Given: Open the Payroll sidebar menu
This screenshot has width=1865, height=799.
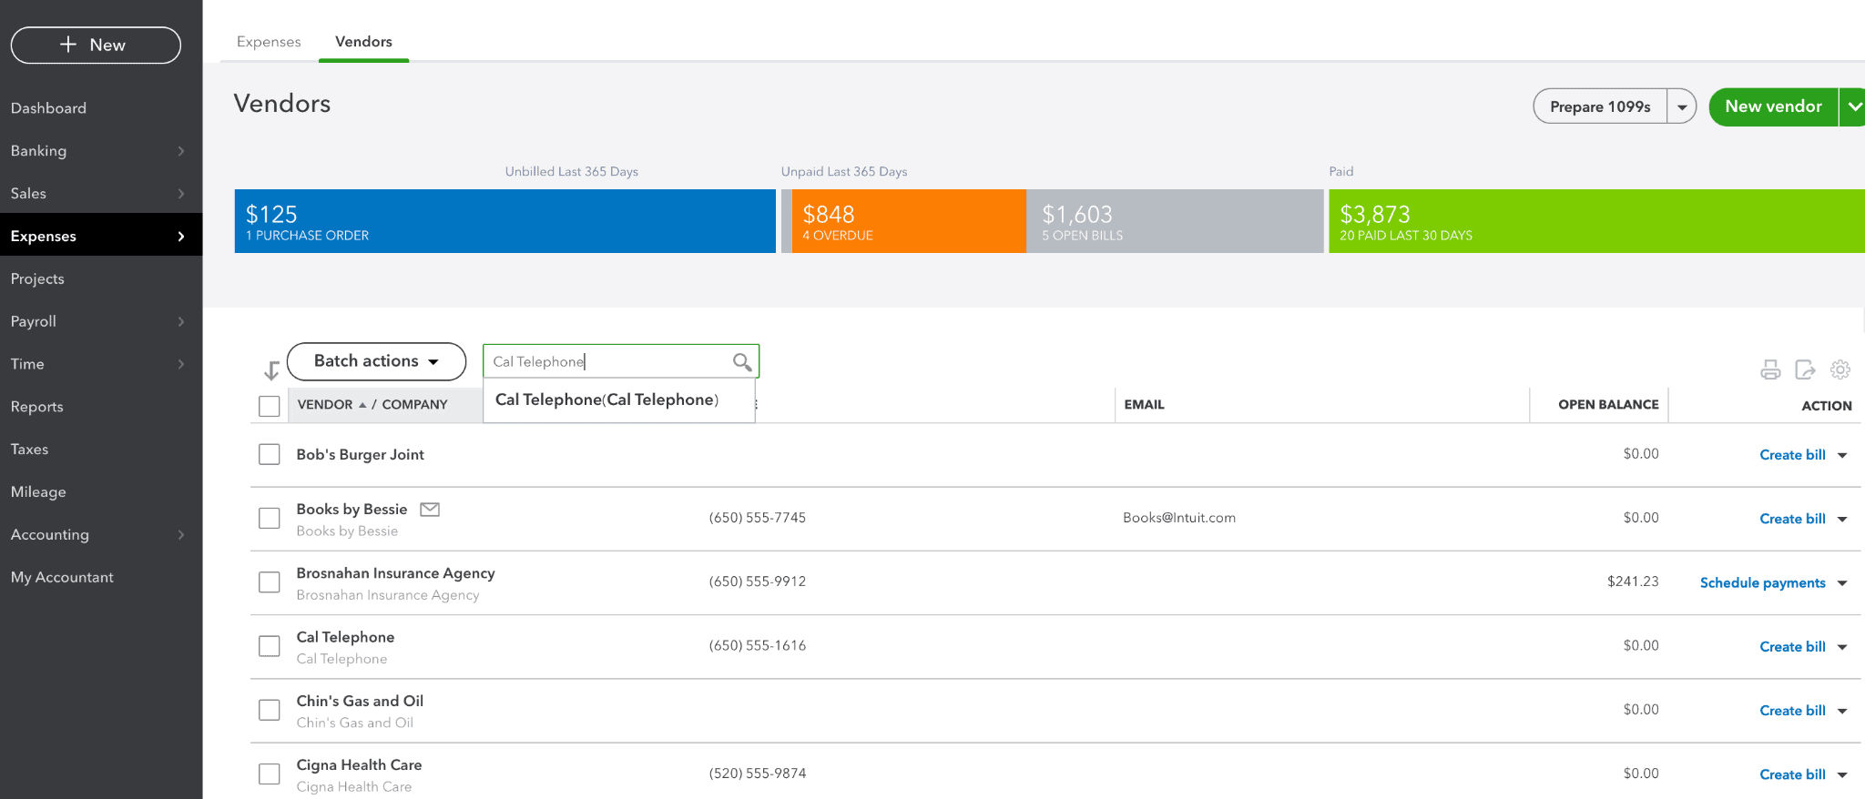Looking at the screenshot, I should [101, 321].
